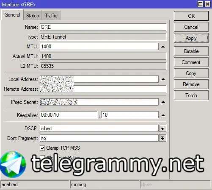
Task: Open the DSCP dropdown list
Action: point(162,129)
